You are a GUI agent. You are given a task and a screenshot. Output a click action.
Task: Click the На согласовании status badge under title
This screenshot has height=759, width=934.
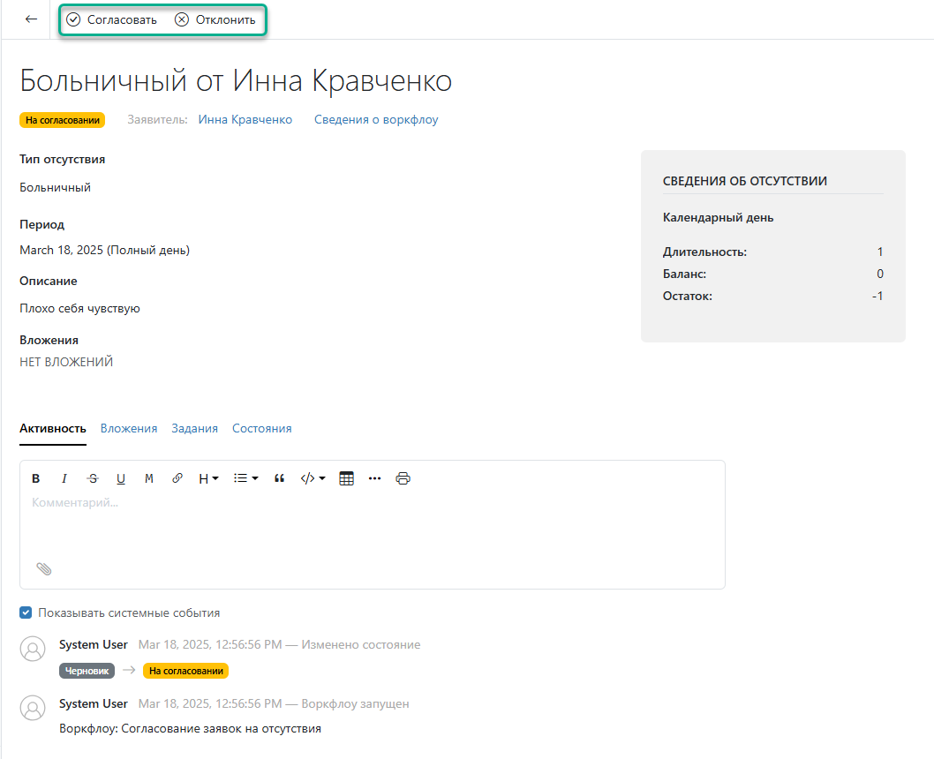click(x=63, y=120)
